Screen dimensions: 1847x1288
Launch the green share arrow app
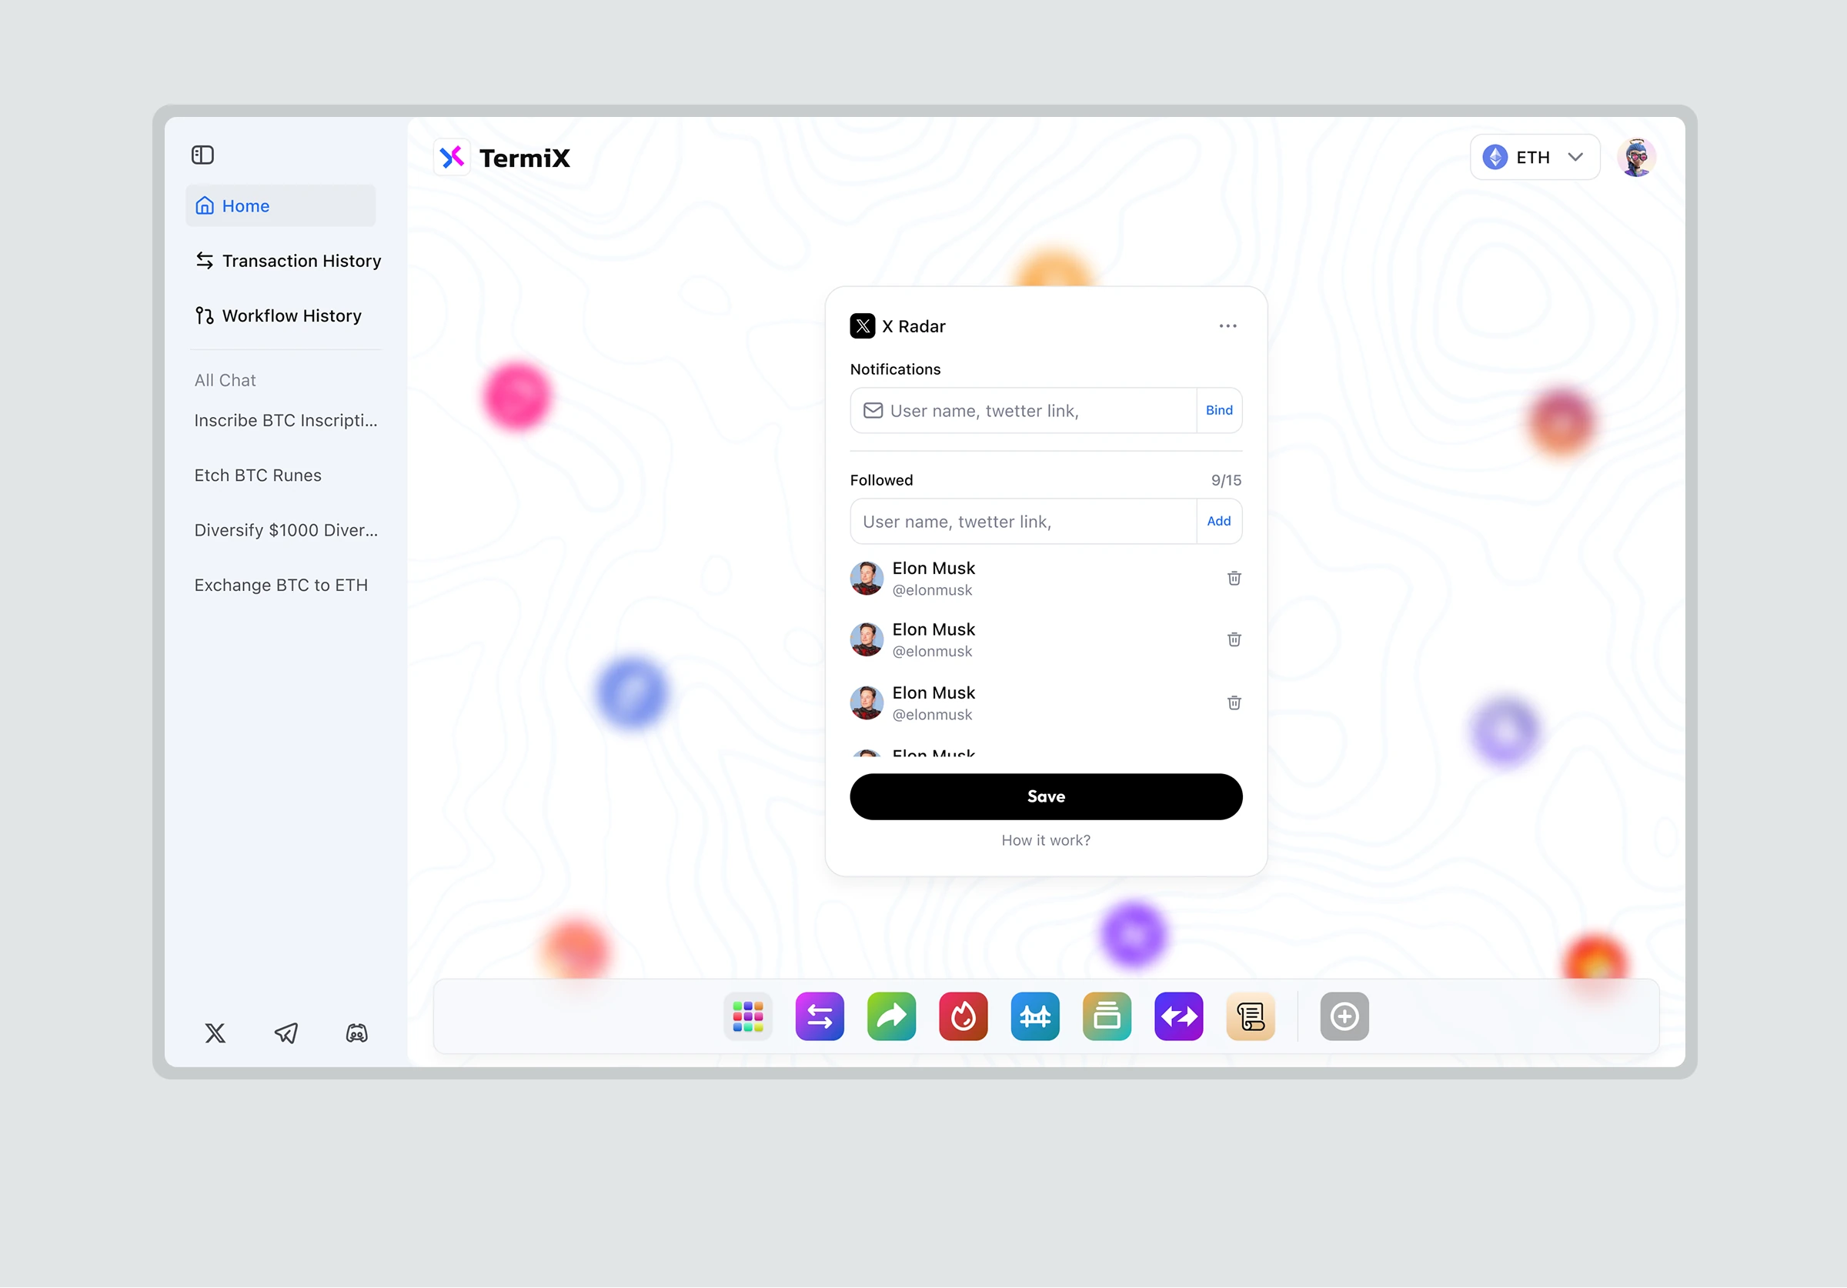(x=891, y=1016)
